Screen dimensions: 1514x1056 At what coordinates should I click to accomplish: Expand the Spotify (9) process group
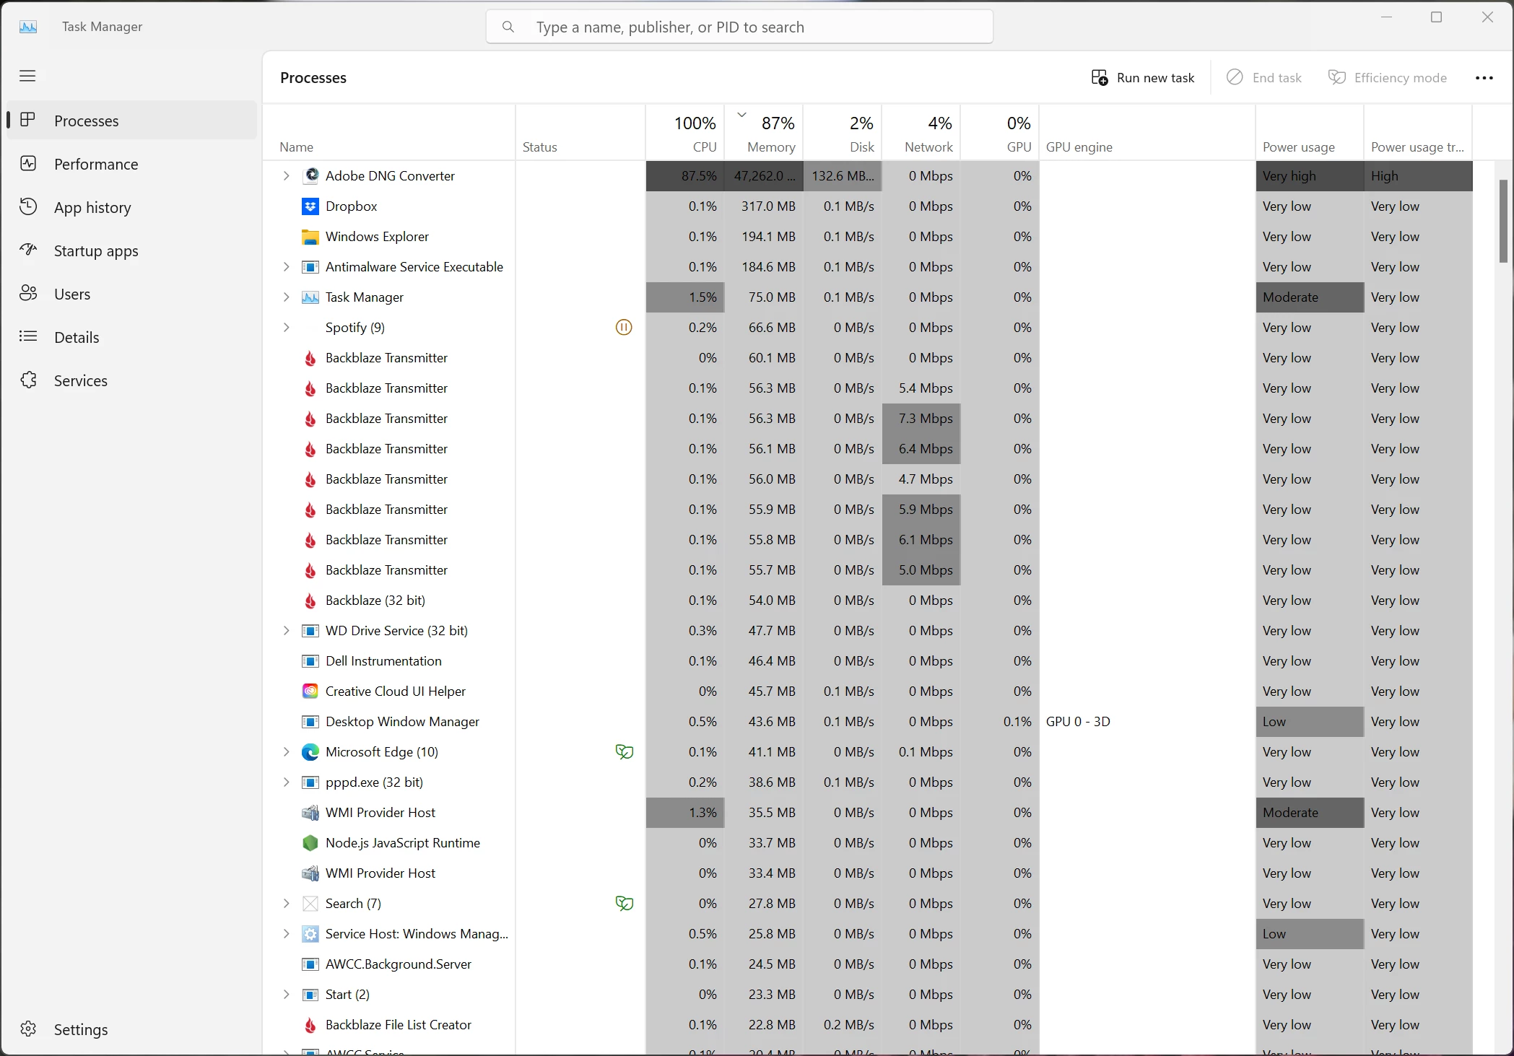point(286,328)
